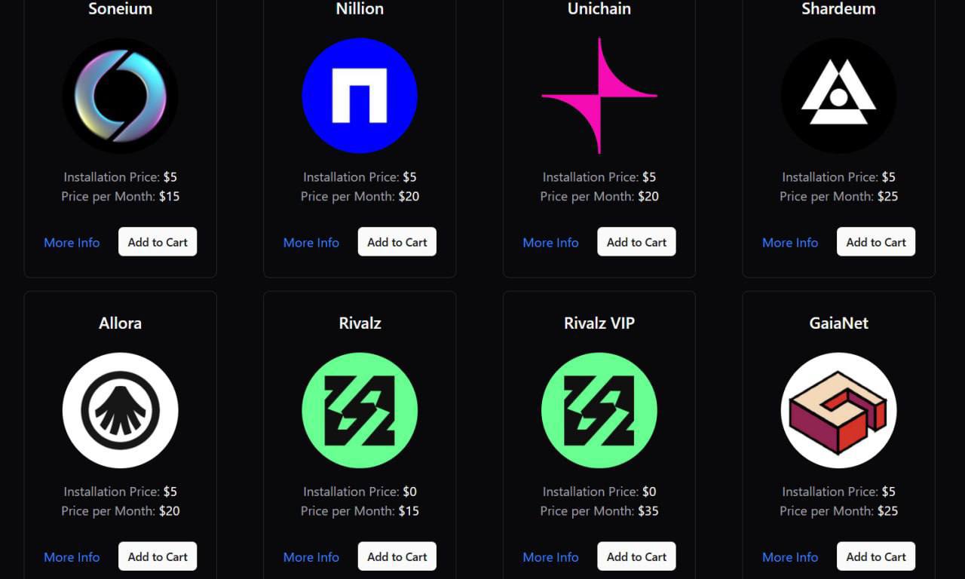The image size is (965, 579).
Task: Add Nillion to cart
Action: [x=397, y=242]
